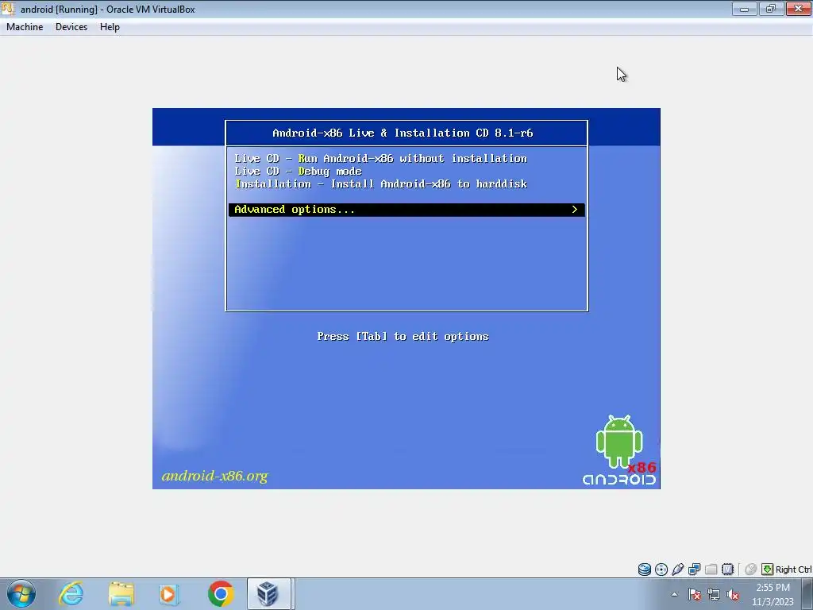Click the network tray icon
This screenshot has height=610, width=813.
[714, 594]
